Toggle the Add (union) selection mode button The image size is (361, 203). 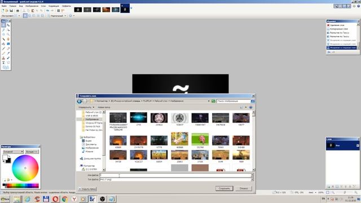tap(30, 16)
